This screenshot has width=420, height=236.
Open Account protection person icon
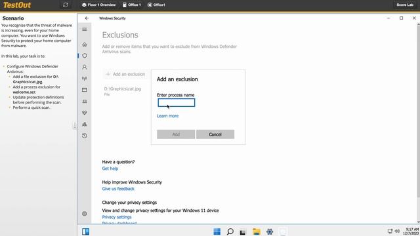click(85, 67)
